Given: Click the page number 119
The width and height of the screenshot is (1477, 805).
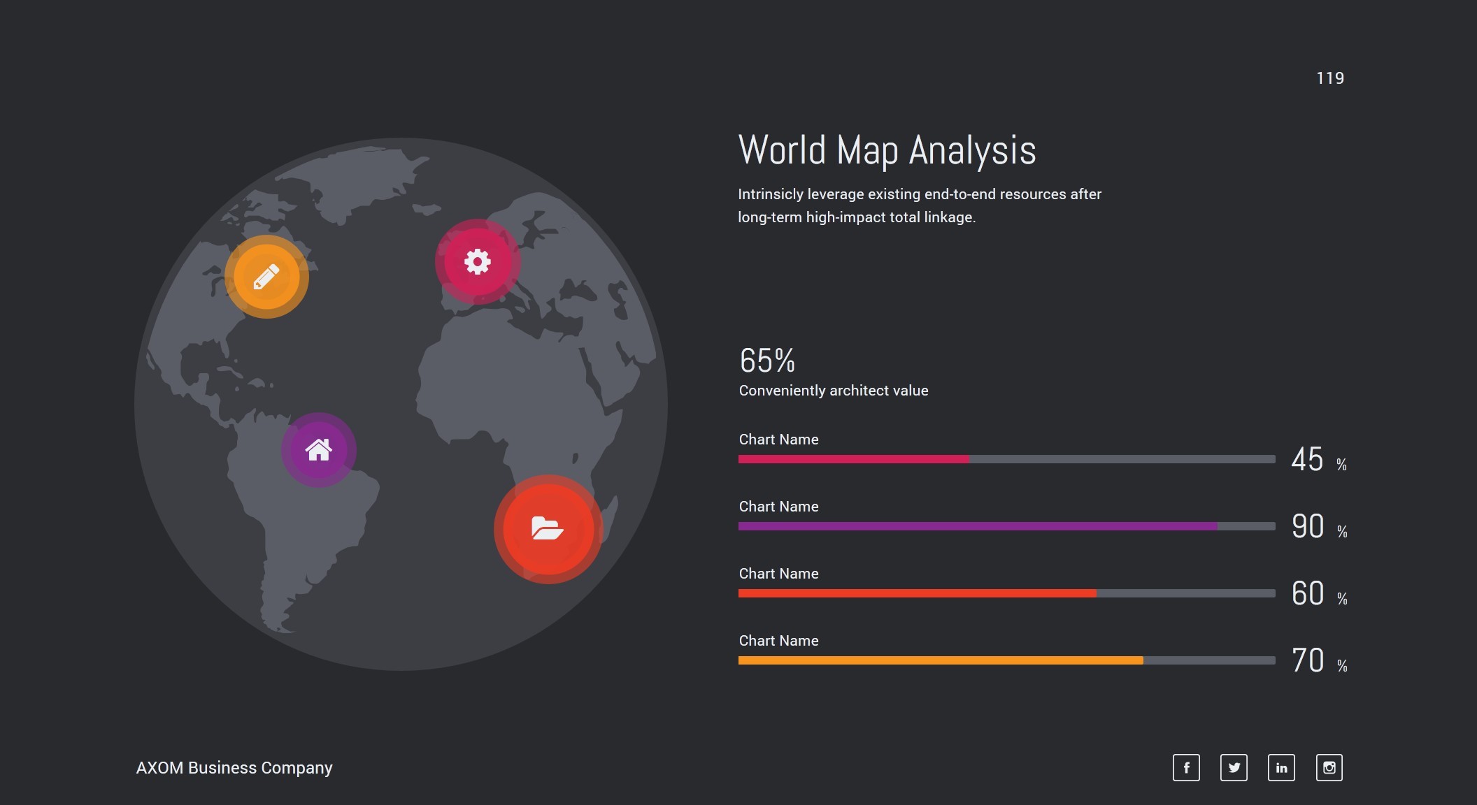Looking at the screenshot, I should pyautogui.click(x=1329, y=78).
